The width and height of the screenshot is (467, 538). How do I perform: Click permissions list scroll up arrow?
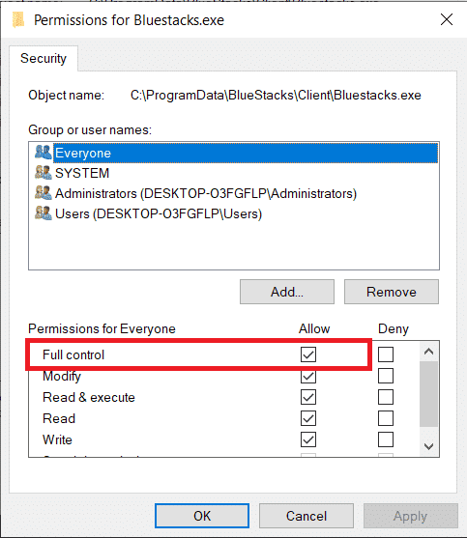[x=428, y=352]
